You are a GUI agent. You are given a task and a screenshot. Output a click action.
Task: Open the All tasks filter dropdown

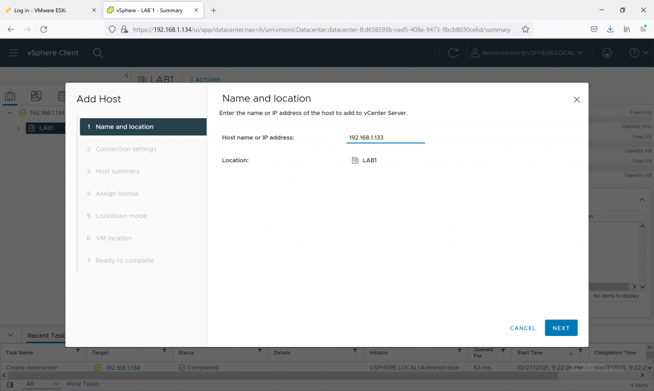click(41, 383)
